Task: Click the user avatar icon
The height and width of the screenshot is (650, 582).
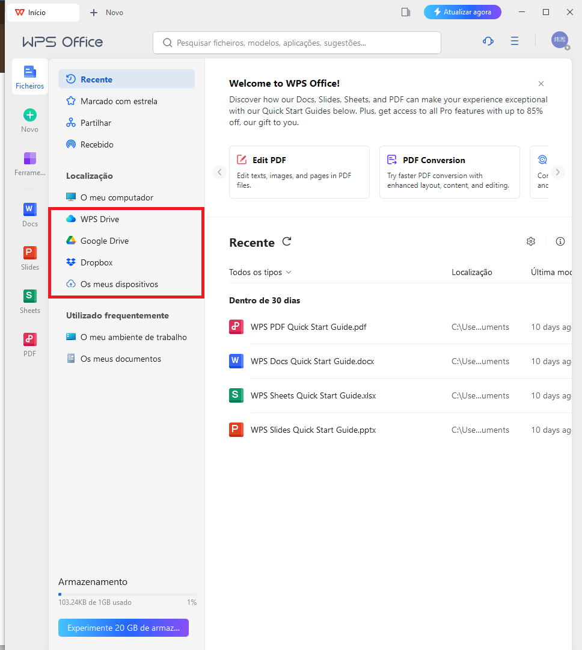Action: coord(560,40)
